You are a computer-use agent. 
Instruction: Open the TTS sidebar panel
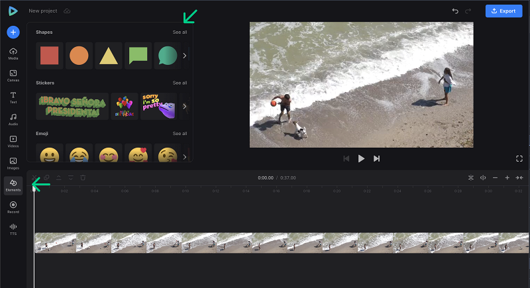point(13,229)
